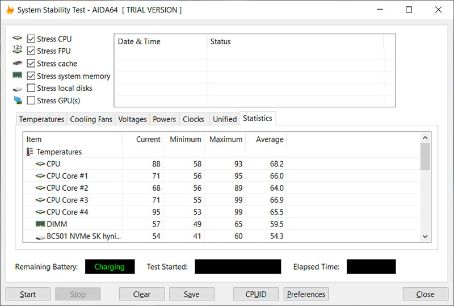Click the 123 icon beside Stress FPU
The height and width of the screenshot is (306, 454).
click(x=18, y=49)
